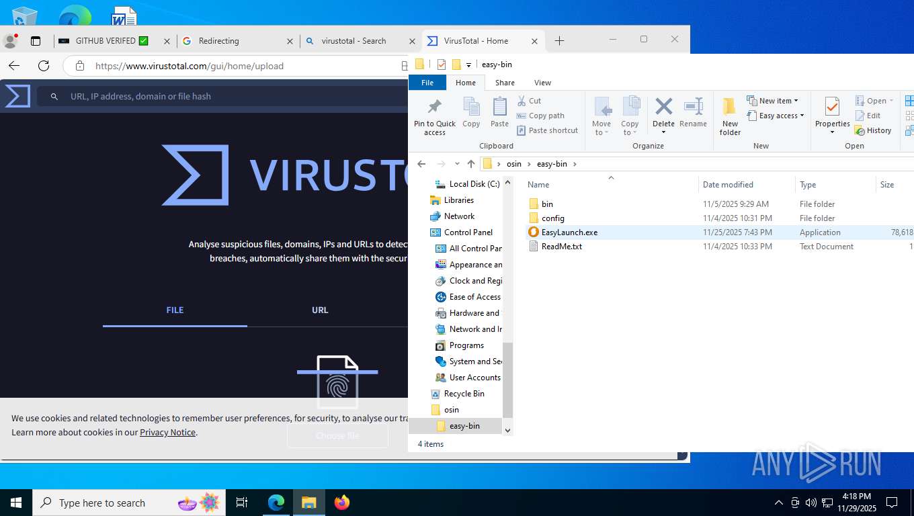The image size is (914, 516).
Task: Click the browser Back arrow
Action: click(14, 66)
